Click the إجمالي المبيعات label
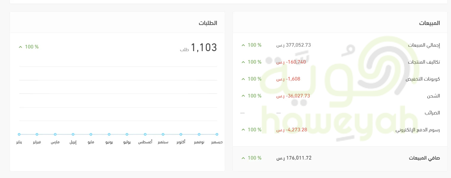The width and height of the screenshot is (451, 178). (x=424, y=45)
